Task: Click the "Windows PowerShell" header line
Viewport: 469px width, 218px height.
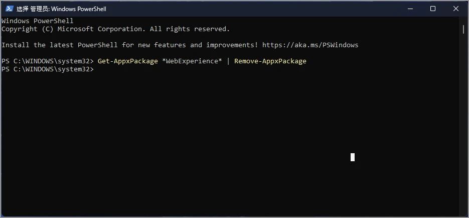Action: point(38,21)
